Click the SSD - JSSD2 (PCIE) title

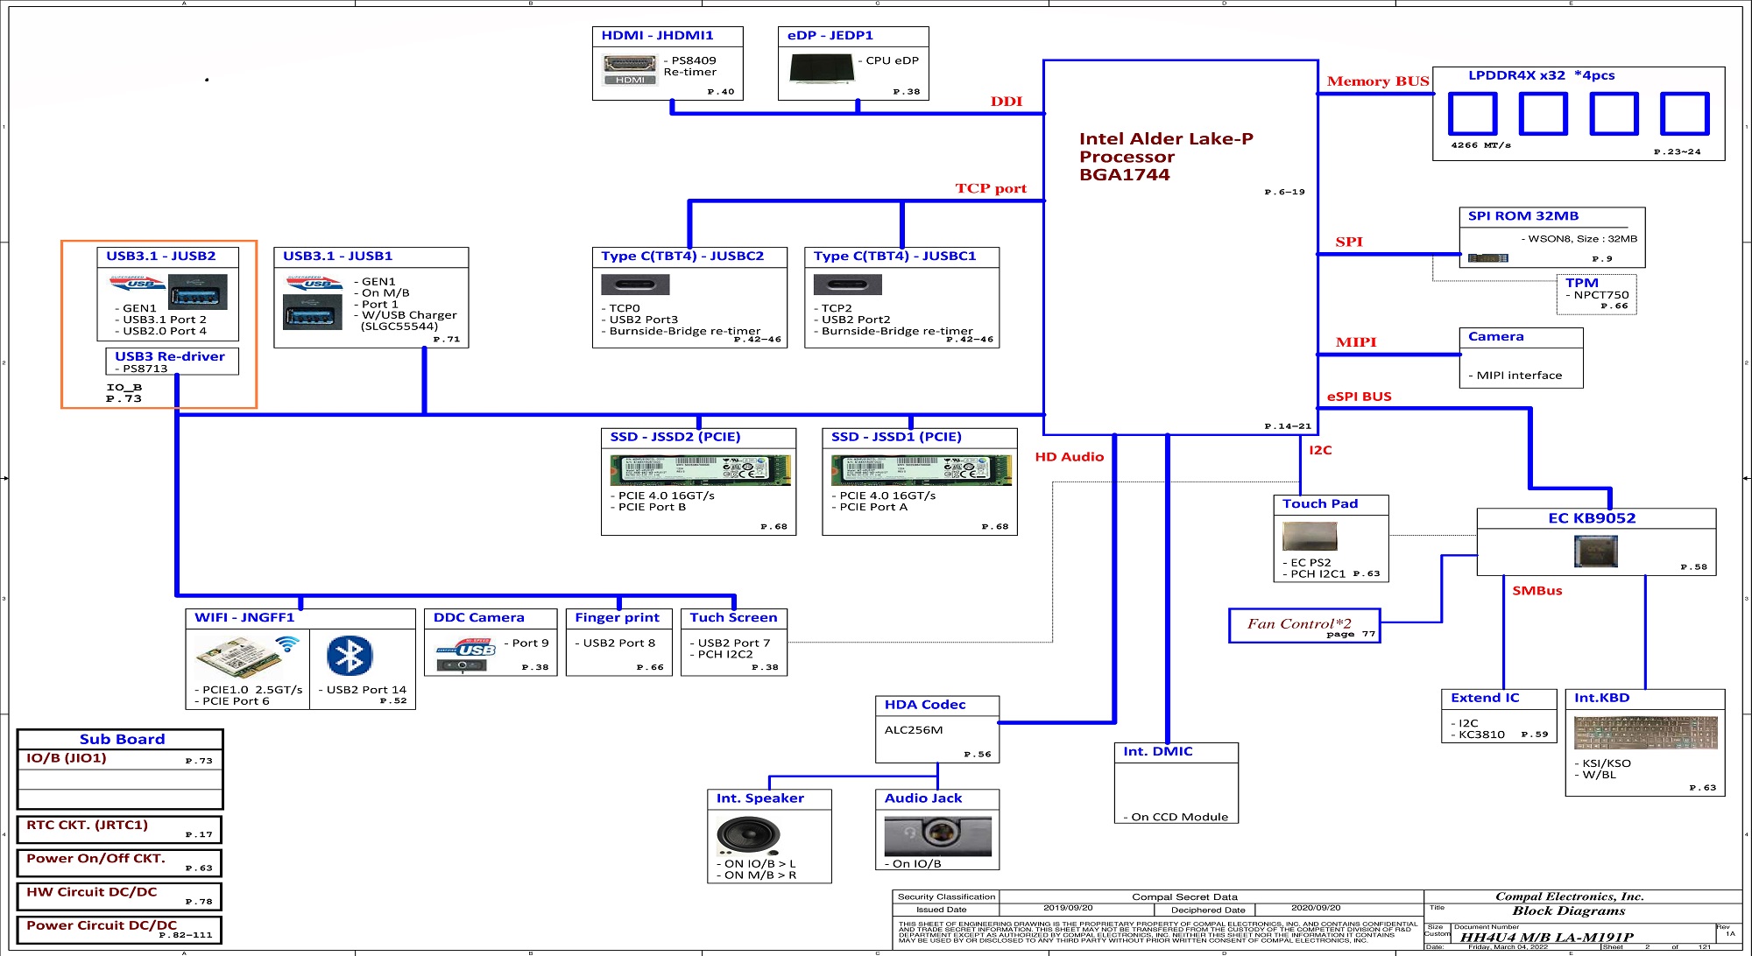tap(675, 437)
